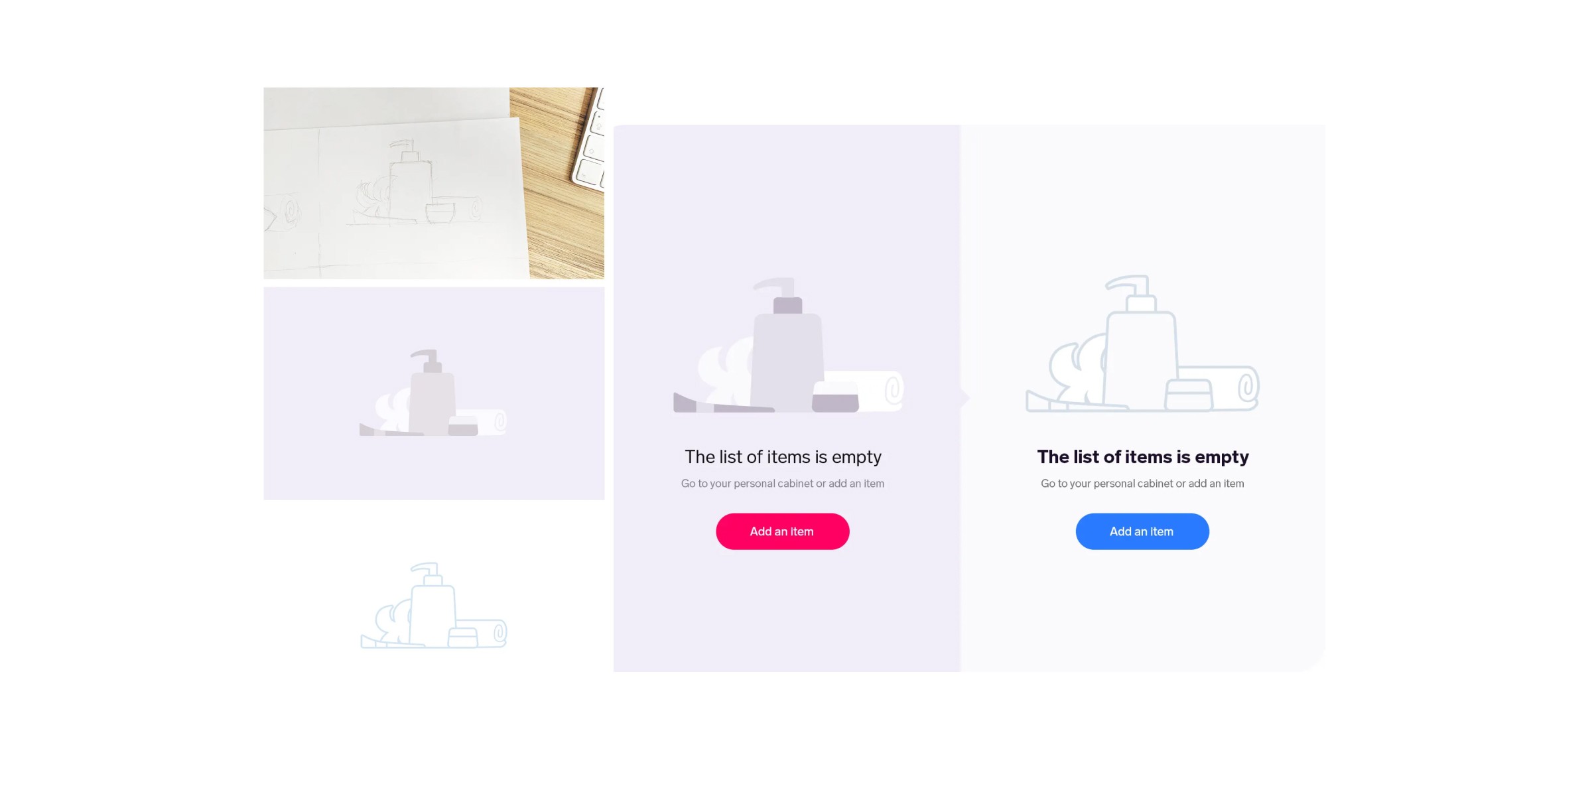Click the small arrow notch between the two cards
Screen dimensions: 1592x796
[965, 398]
